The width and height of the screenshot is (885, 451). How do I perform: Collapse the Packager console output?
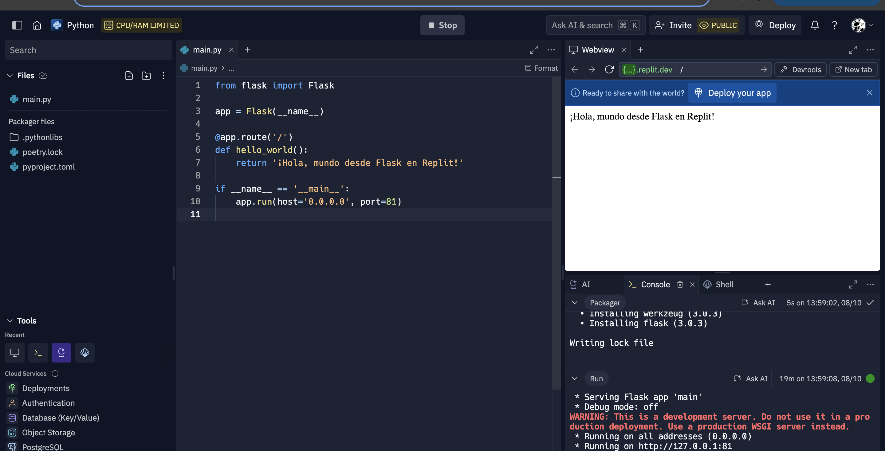574,303
